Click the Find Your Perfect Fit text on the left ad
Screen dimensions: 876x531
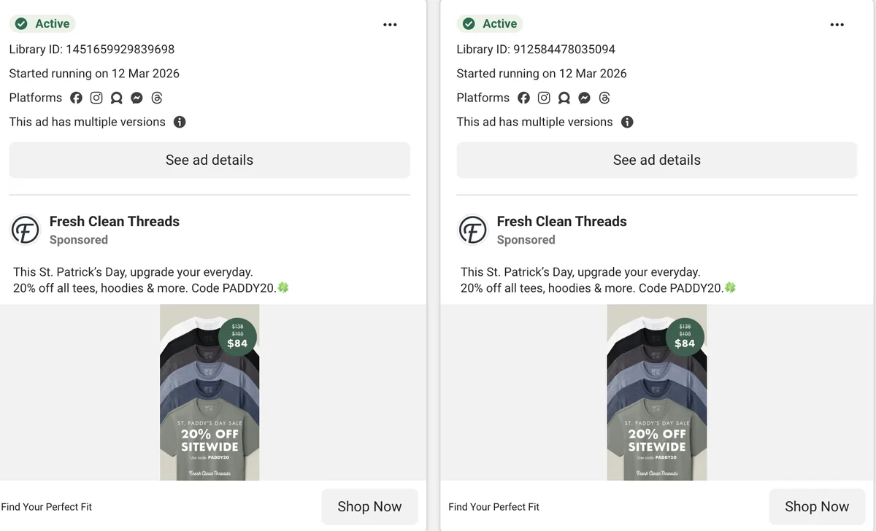(47, 506)
